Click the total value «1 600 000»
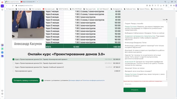 117,47
